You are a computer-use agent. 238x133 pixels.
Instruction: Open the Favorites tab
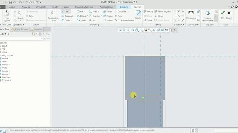36,29
